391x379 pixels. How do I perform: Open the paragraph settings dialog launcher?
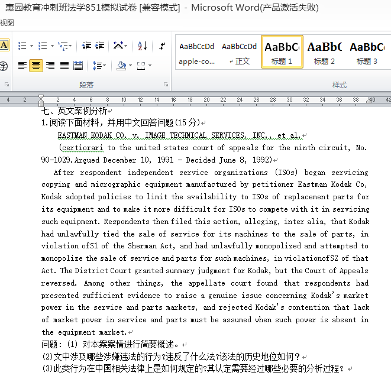pos(166,85)
